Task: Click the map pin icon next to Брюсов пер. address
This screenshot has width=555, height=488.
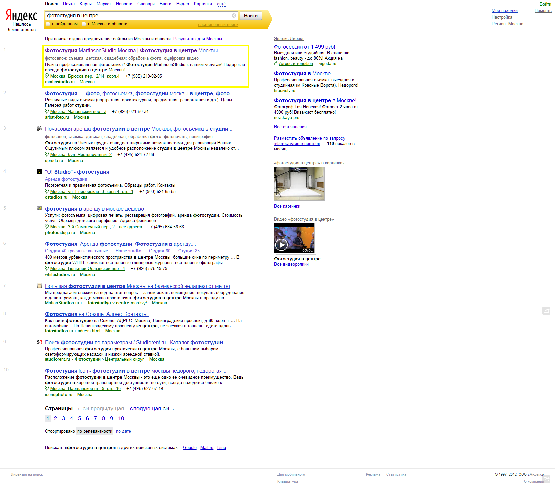Action: point(47,76)
